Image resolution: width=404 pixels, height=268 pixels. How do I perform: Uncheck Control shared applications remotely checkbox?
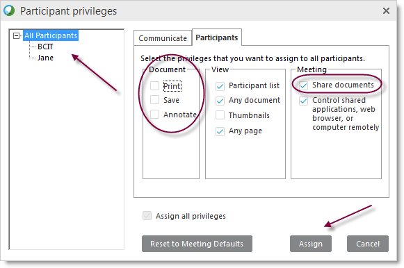[303, 101]
